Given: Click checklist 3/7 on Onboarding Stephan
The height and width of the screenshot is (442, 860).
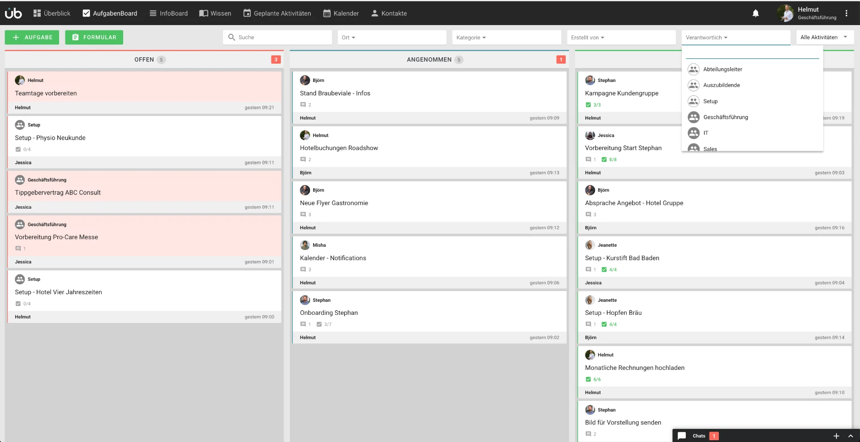Looking at the screenshot, I should 324,324.
